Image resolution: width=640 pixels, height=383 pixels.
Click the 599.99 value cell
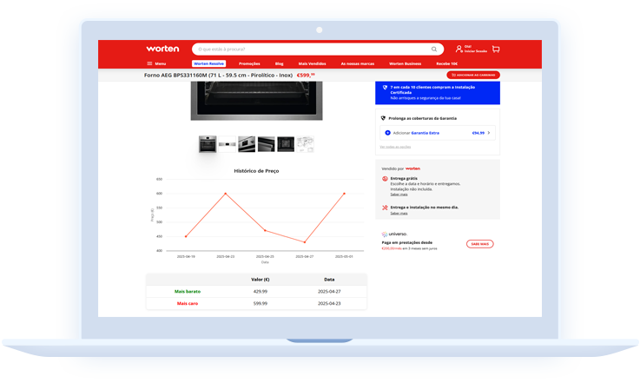click(260, 303)
